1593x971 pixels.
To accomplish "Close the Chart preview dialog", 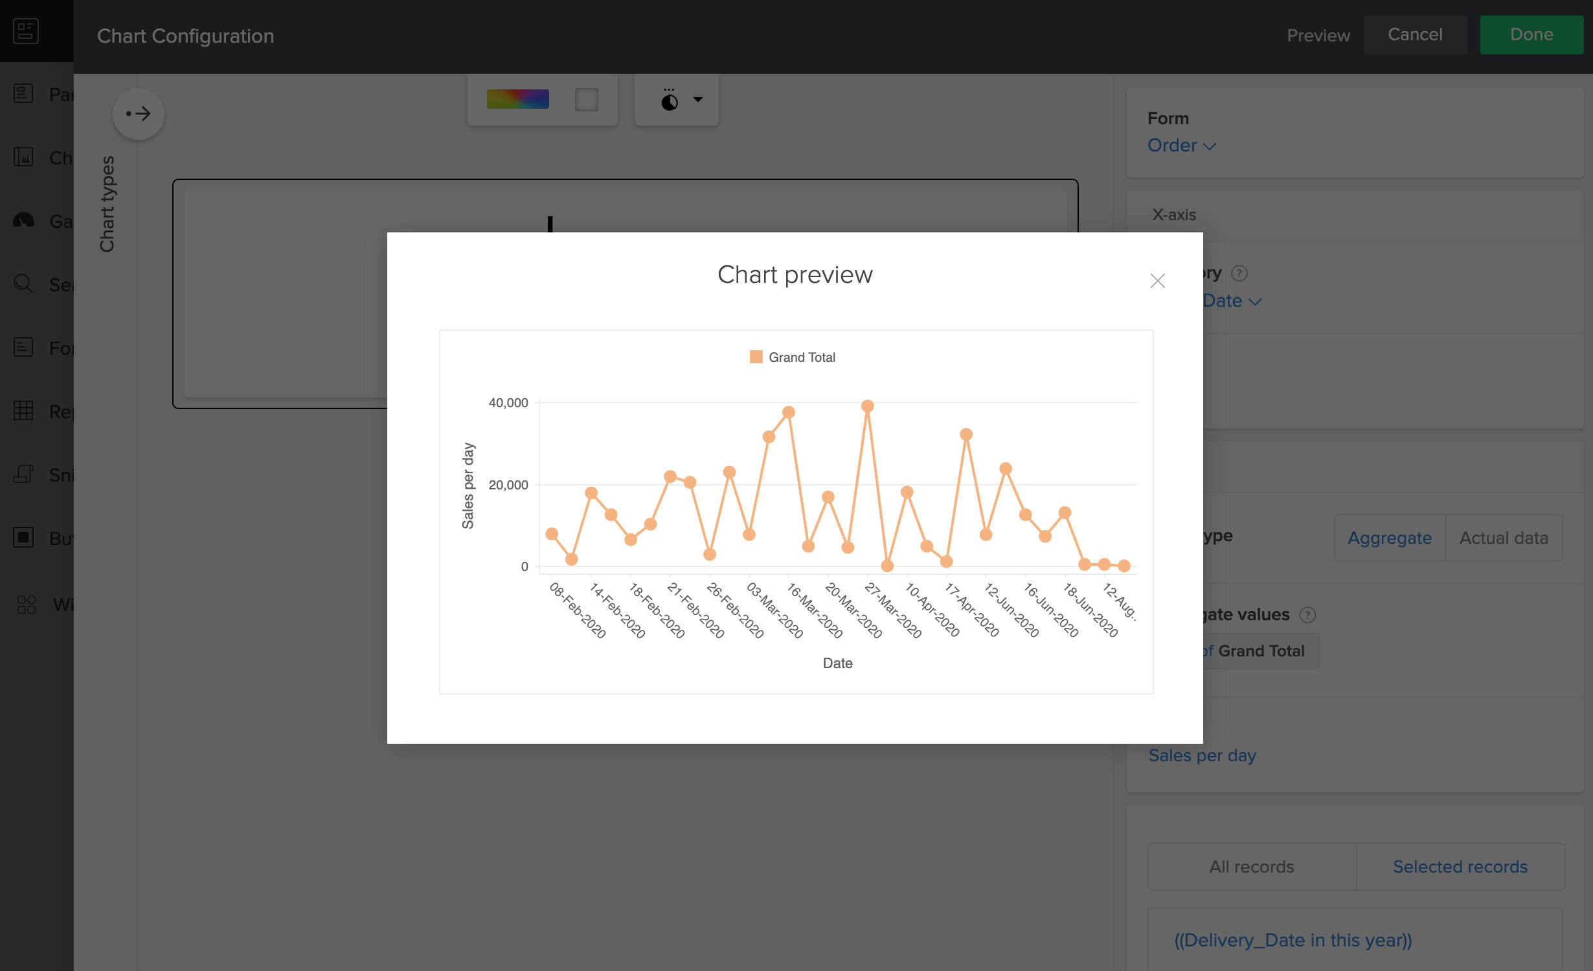I will (x=1157, y=280).
